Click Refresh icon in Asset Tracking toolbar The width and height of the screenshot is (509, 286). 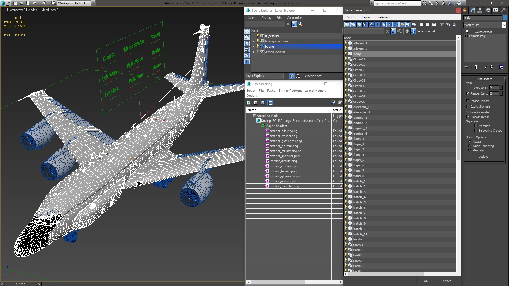pos(248,103)
